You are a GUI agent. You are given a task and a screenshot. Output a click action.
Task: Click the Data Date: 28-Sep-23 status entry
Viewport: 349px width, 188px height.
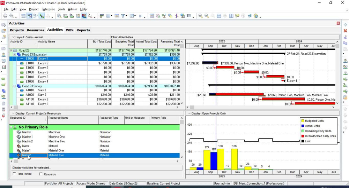tap(123, 183)
